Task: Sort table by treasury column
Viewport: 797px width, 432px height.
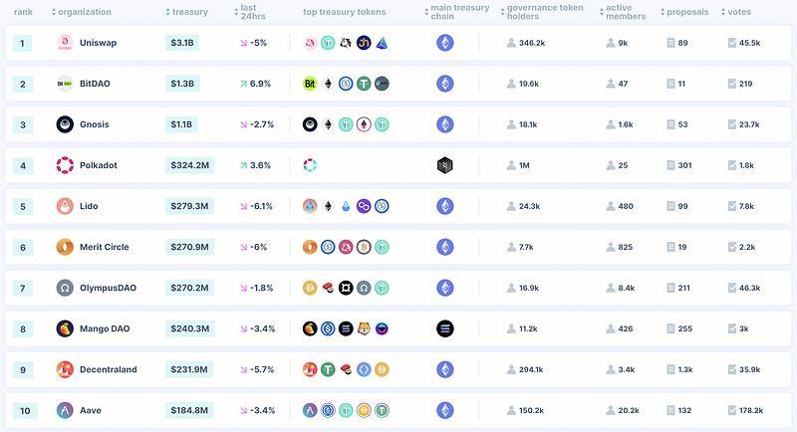Action: tap(186, 12)
